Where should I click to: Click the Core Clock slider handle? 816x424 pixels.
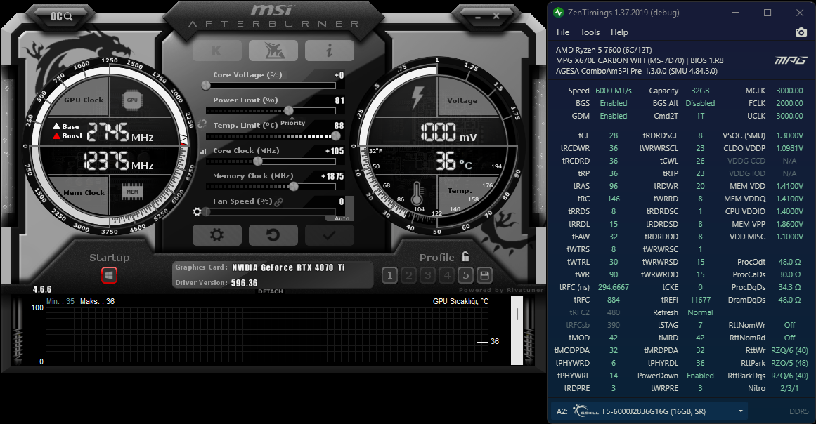click(258, 161)
